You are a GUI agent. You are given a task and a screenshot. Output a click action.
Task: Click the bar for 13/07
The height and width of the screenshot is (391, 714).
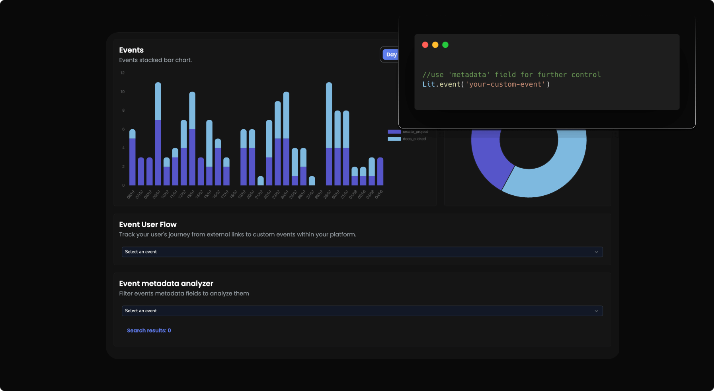pos(192,139)
